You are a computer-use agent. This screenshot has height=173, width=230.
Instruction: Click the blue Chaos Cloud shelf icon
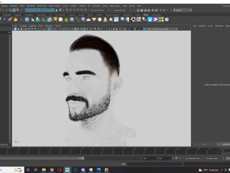coord(150,20)
